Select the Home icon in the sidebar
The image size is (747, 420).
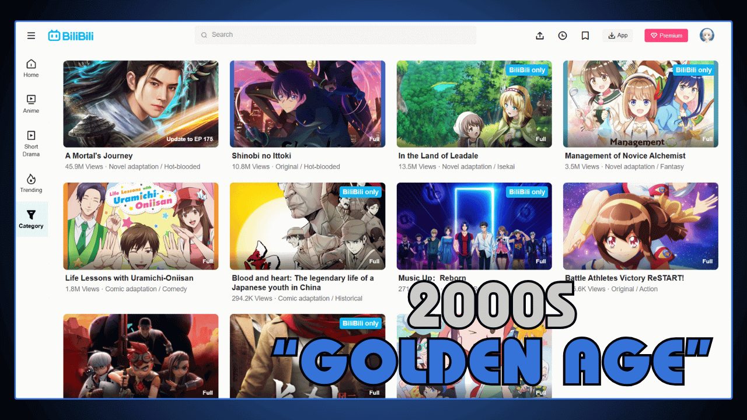30,68
